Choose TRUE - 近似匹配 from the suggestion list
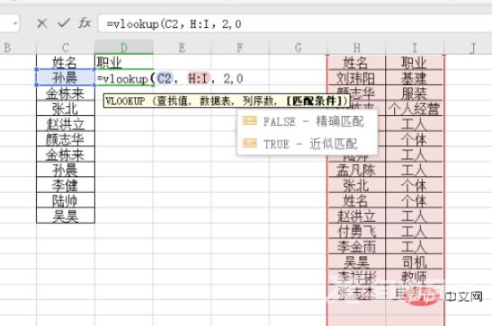The image size is (492, 326). [308, 144]
